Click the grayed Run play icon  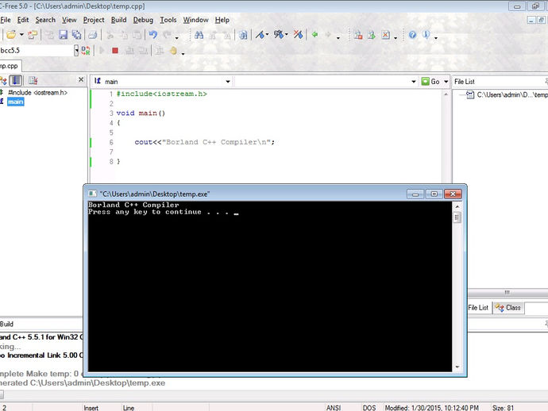102,51
